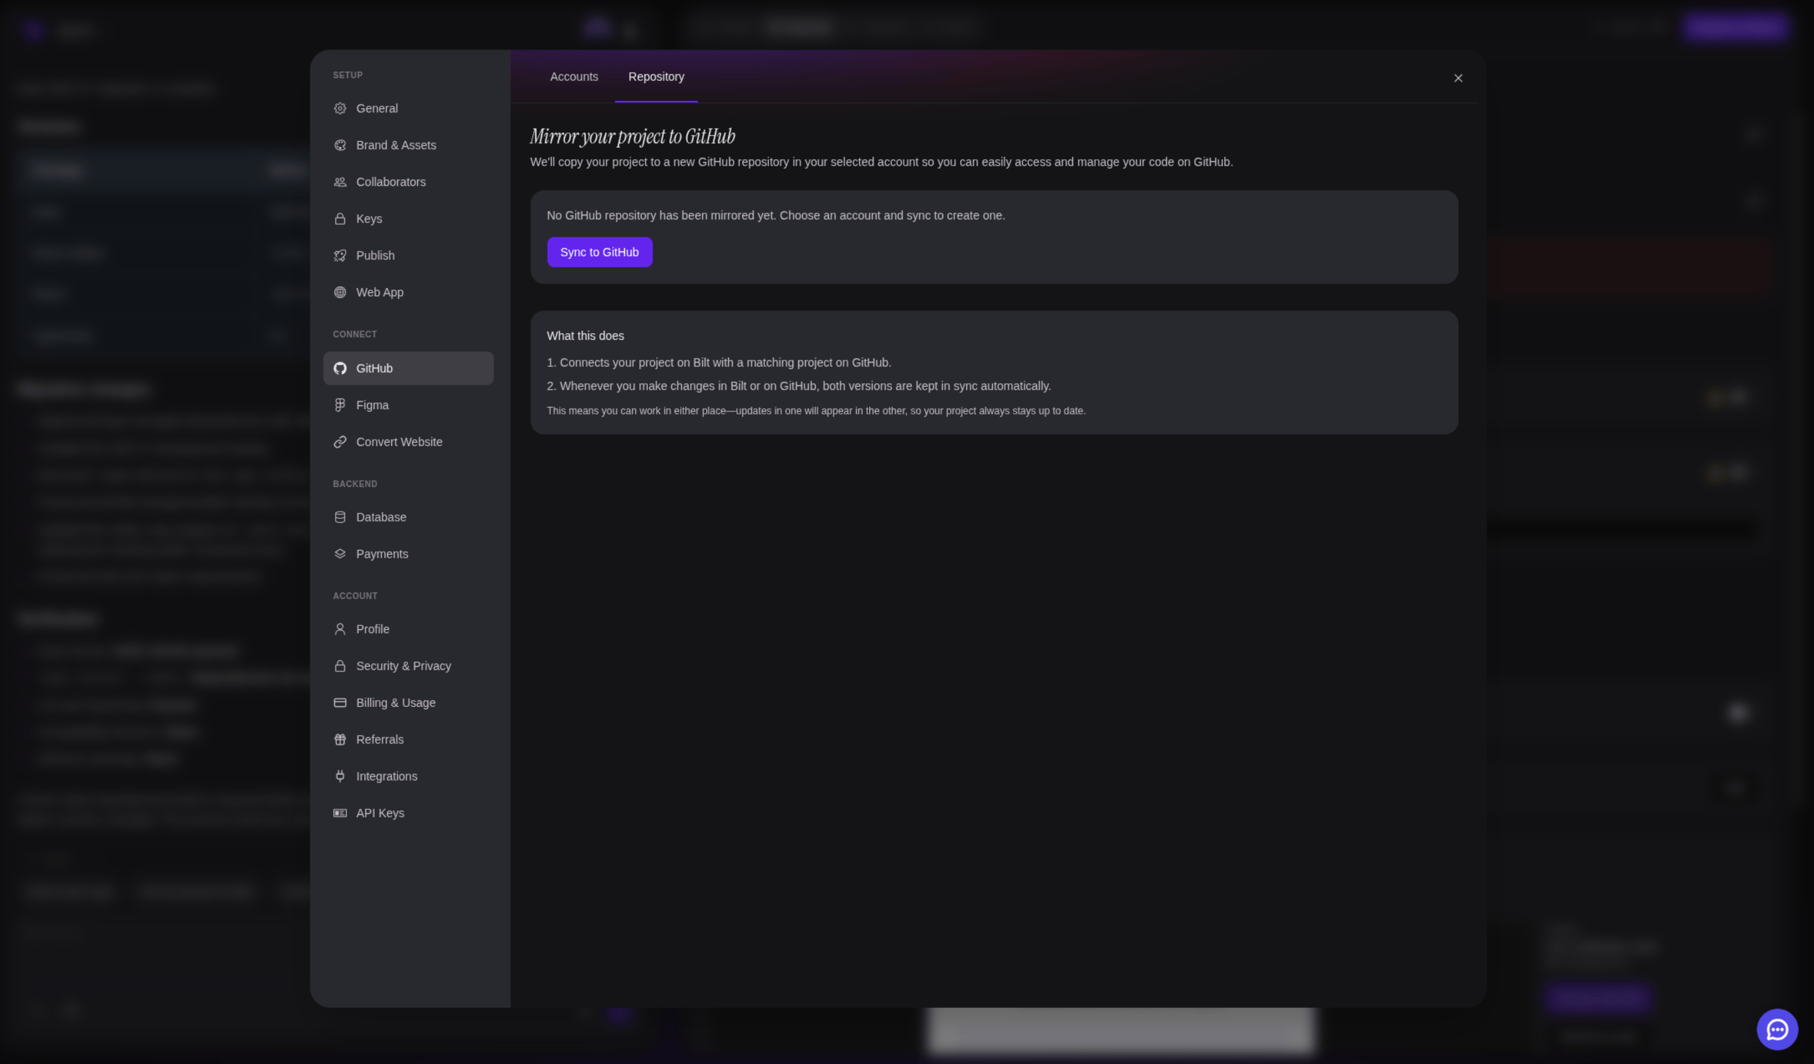Click the API Keys icon
Viewport: 1814px width, 1064px height.
[340, 812]
